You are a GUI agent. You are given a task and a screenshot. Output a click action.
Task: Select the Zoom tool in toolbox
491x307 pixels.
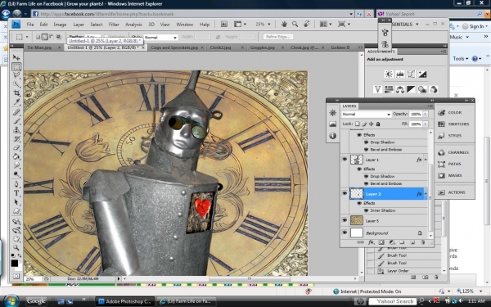pyautogui.click(x=16, y=248)
